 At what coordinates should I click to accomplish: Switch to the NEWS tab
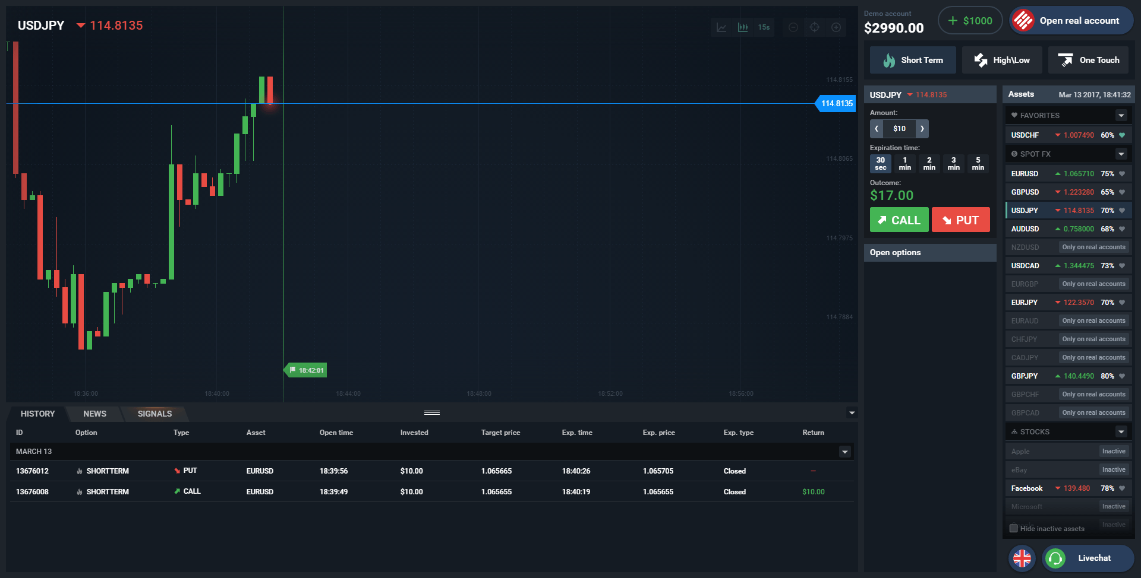tap(94, 414)
